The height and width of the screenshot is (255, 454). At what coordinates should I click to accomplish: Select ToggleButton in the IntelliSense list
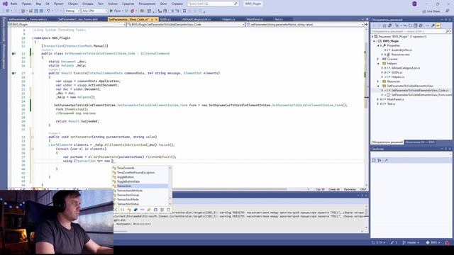click(140, 177)
